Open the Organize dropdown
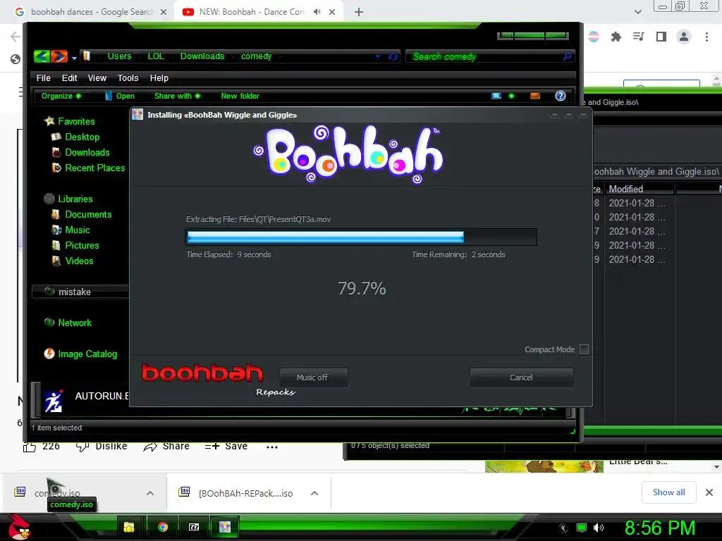Image resolution: width=722 pixels, height=541 pixels. [61, 96]
